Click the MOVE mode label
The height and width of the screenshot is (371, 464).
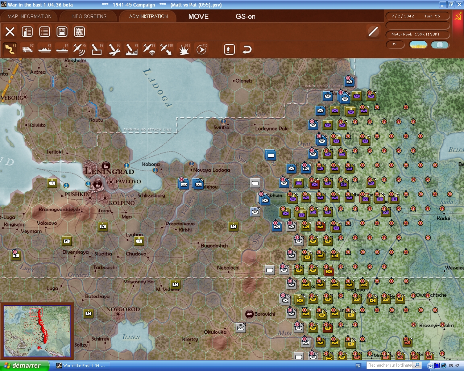tap(199, 16)
